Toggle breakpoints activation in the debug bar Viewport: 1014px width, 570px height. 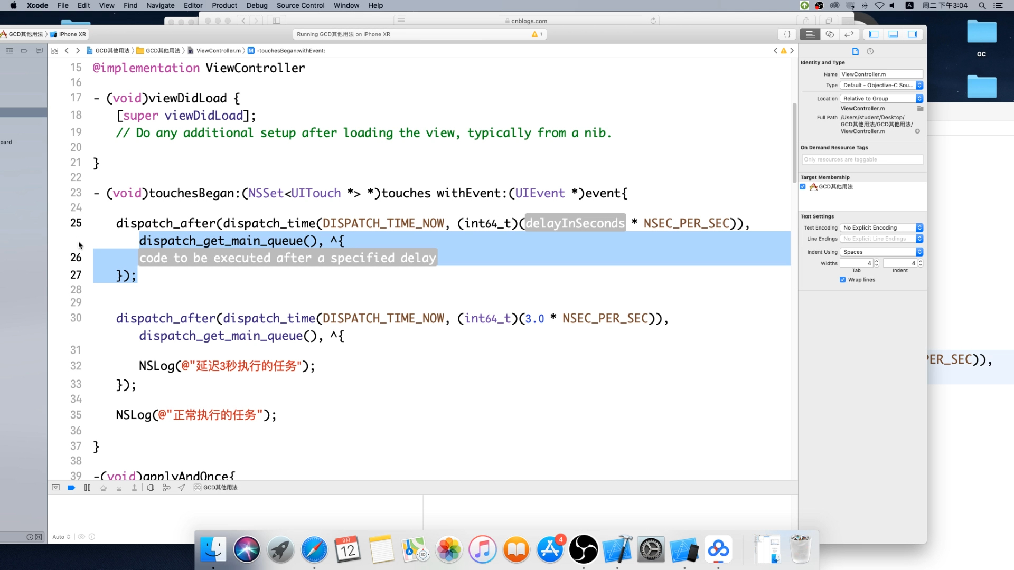tap(71, 488)
